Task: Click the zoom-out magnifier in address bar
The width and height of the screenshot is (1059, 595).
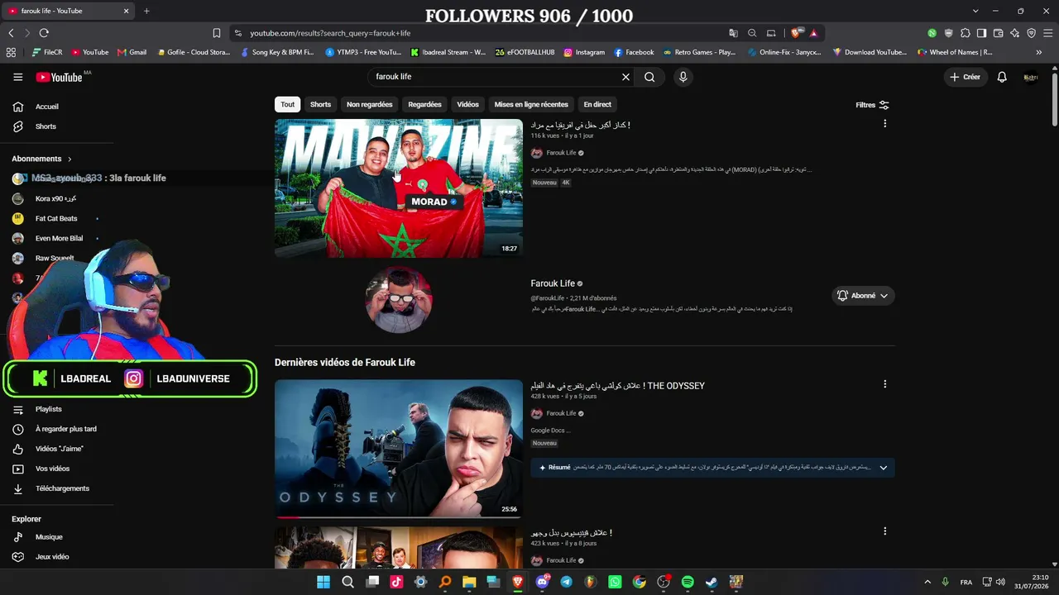Action: (752, 33)
